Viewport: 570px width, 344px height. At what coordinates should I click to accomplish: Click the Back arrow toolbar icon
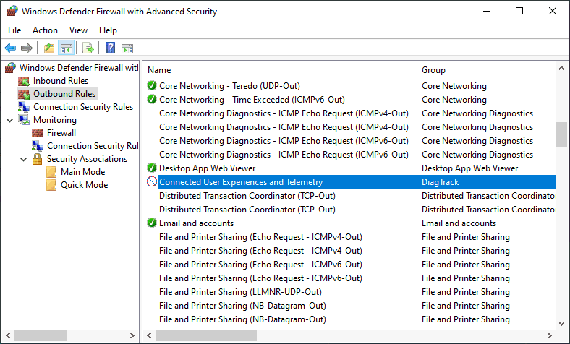[x=10, y=48]
